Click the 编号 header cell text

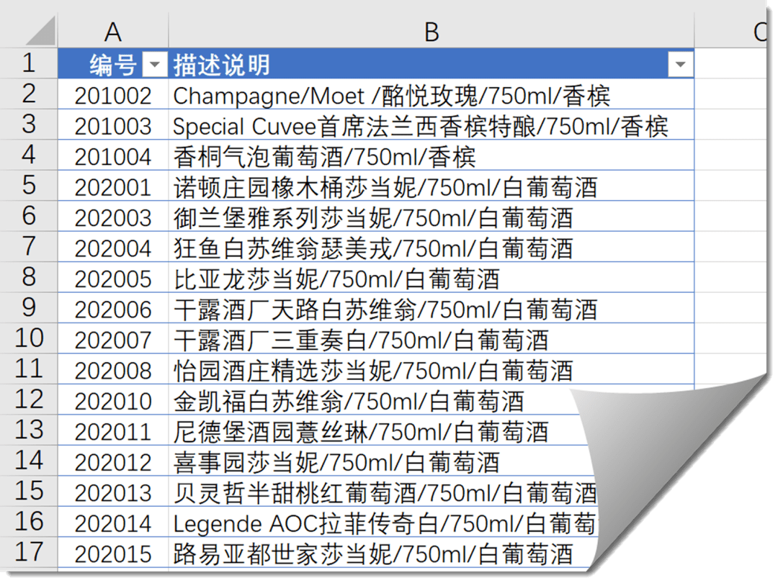tap(112, 65)
